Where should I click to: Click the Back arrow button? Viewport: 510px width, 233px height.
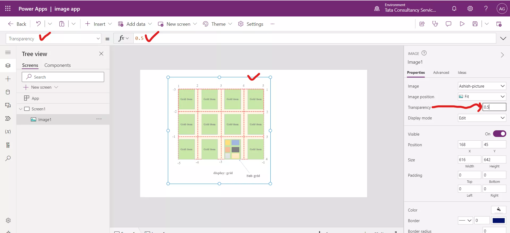(17, 24)
